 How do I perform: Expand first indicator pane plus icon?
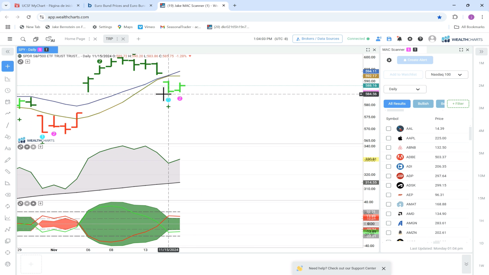pos(40,147)
